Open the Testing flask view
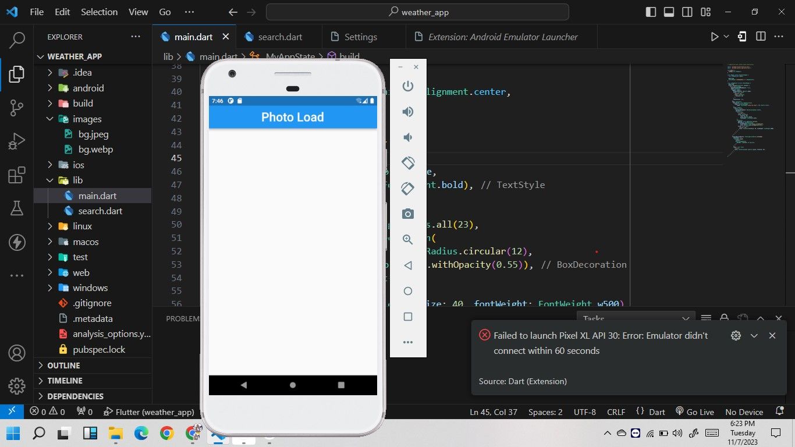This screenshot has width=795, height=447. 17,208
